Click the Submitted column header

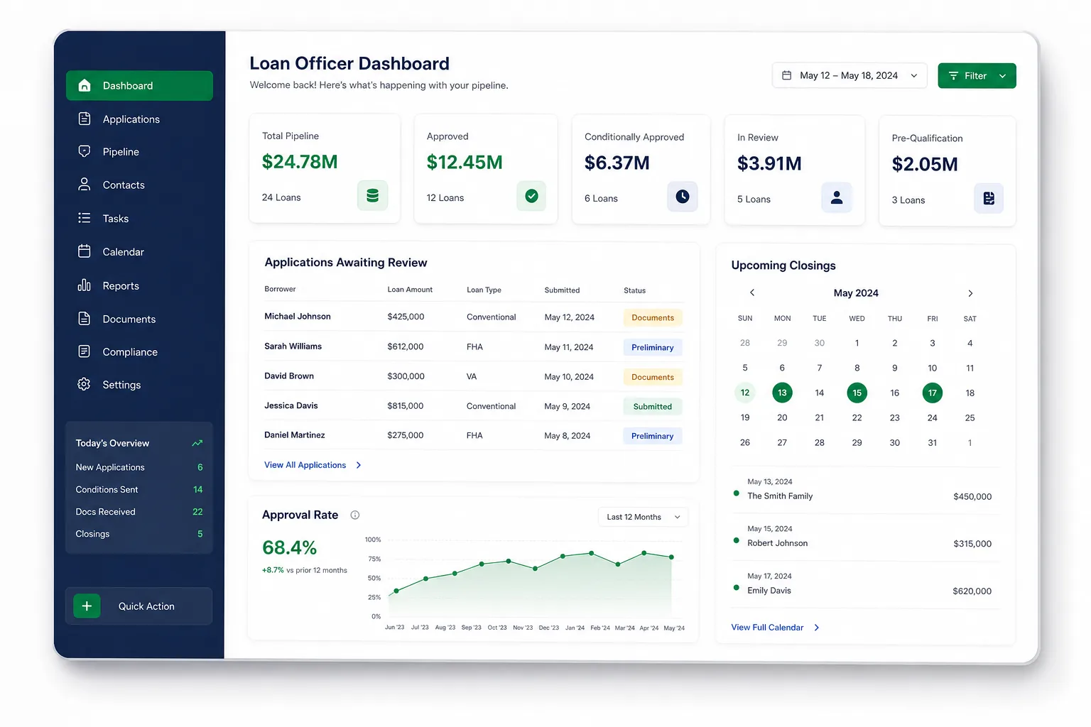pyautogui.click(x=562, y=290)
